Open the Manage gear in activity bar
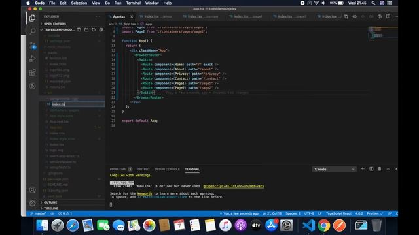 [32, 203]
